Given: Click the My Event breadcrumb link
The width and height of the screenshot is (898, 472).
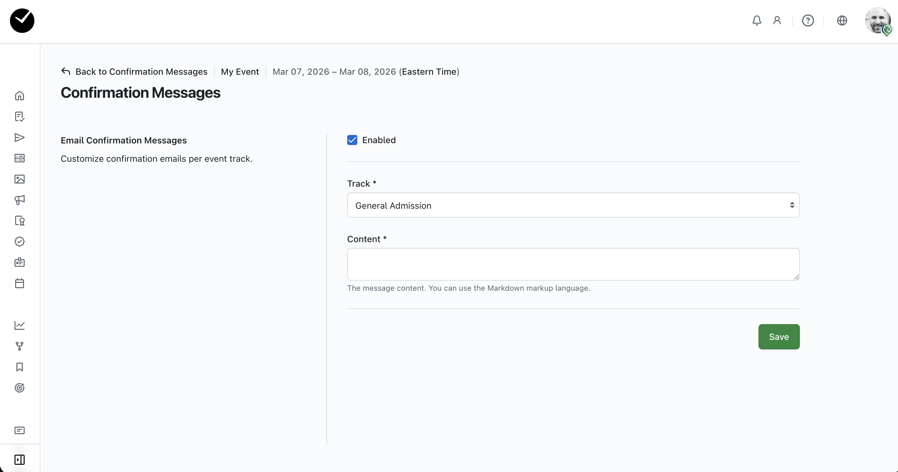Looking at the screenshot, I should tap(240, 71).
